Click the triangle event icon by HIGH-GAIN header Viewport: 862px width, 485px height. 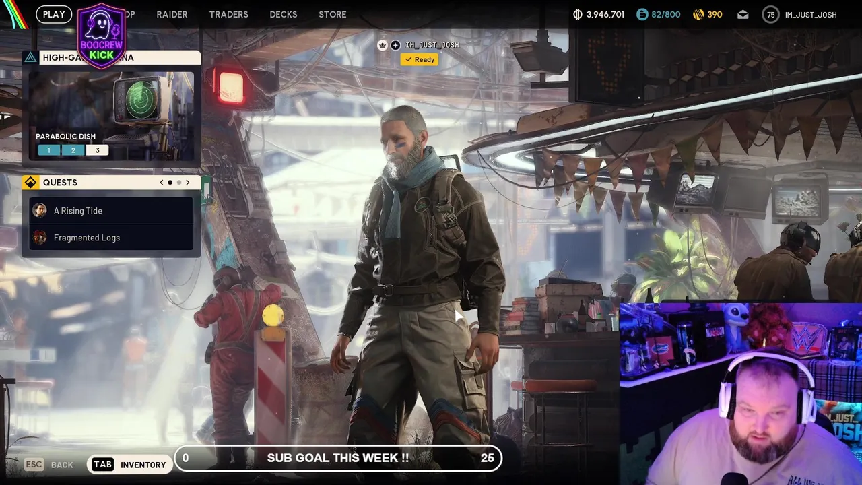point(30,57)
